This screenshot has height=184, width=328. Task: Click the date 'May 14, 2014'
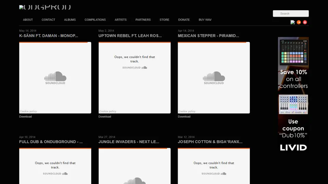coord(28,31)
